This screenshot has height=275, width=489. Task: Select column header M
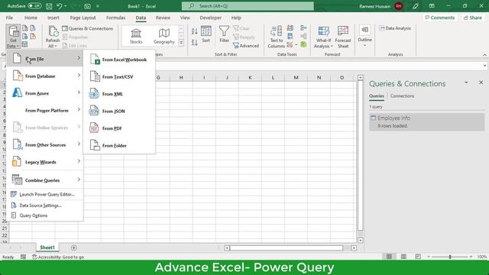[x=296, y=77]
